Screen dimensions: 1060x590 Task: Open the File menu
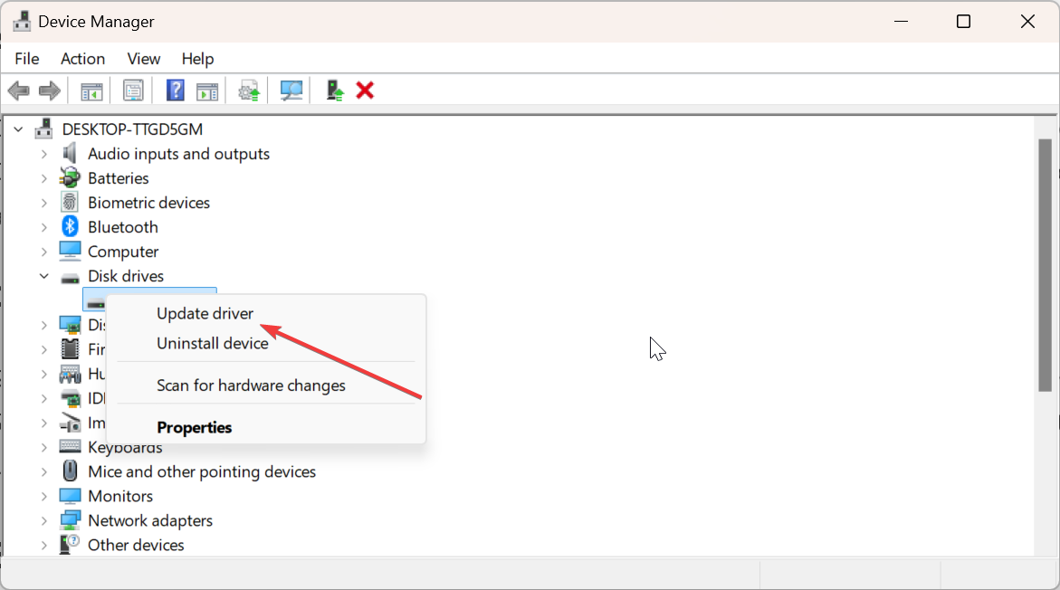pyautogui.click(x=27, y=59)
